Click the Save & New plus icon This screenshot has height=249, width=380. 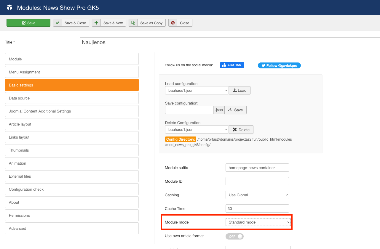coord(96,23)
